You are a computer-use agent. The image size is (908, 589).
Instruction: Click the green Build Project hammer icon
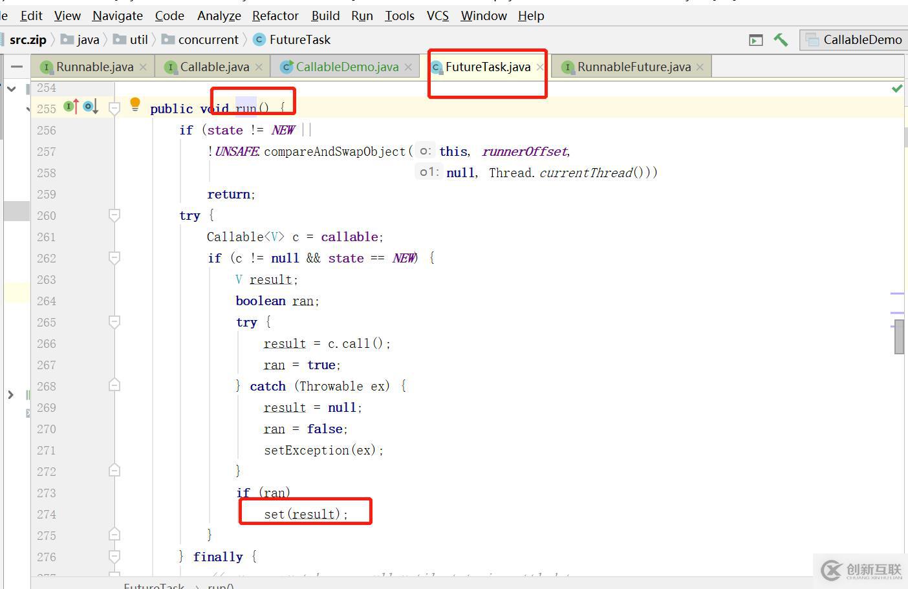[781, 40]
